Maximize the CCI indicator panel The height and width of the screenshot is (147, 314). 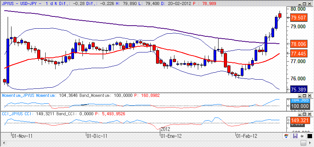[x=304, y=114]
